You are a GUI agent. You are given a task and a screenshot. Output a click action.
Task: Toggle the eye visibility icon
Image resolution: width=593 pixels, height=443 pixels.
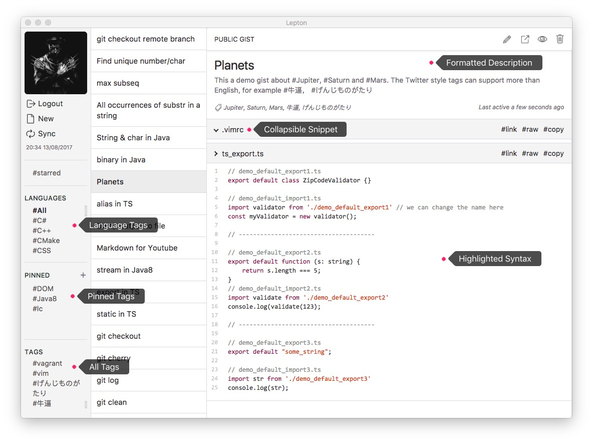[542, 40]
